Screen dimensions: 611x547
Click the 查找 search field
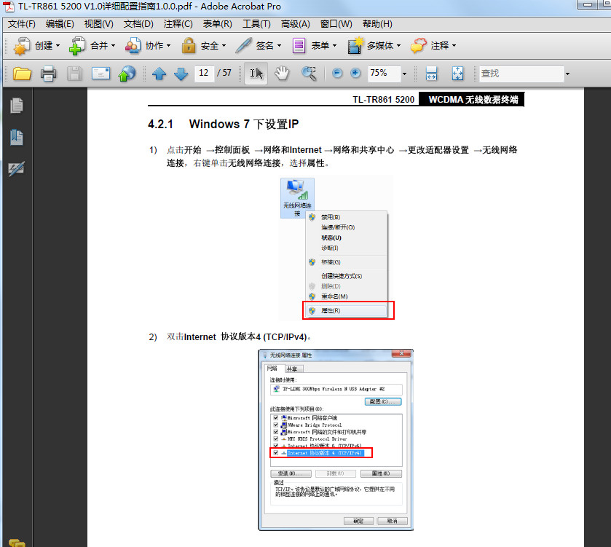pyautogui.click(x=521, y=74)
